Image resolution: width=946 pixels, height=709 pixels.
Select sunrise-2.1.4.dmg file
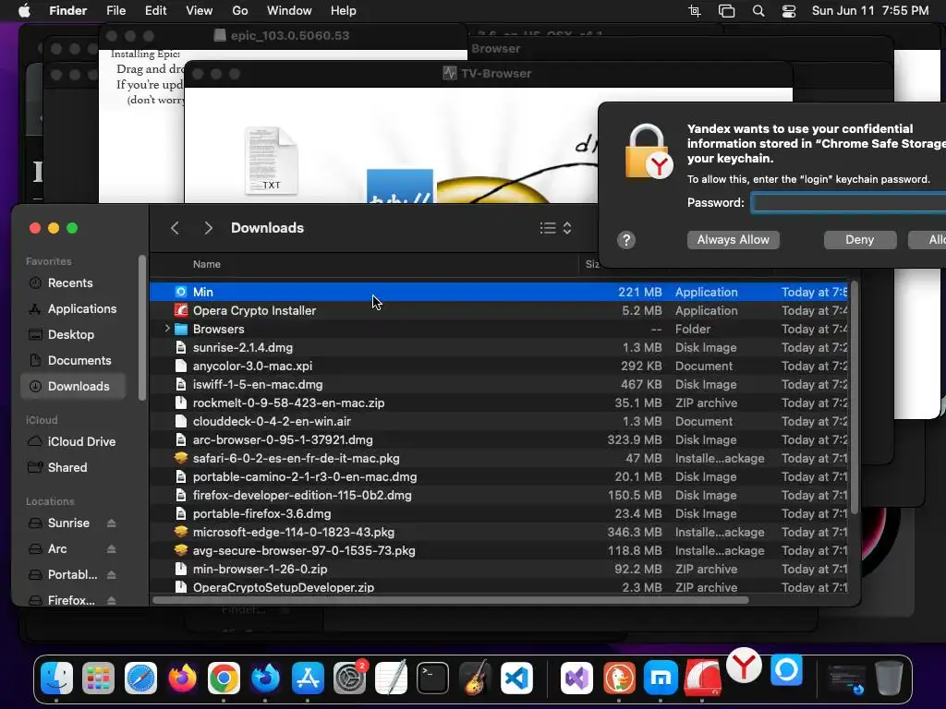(x=498, y=347)
